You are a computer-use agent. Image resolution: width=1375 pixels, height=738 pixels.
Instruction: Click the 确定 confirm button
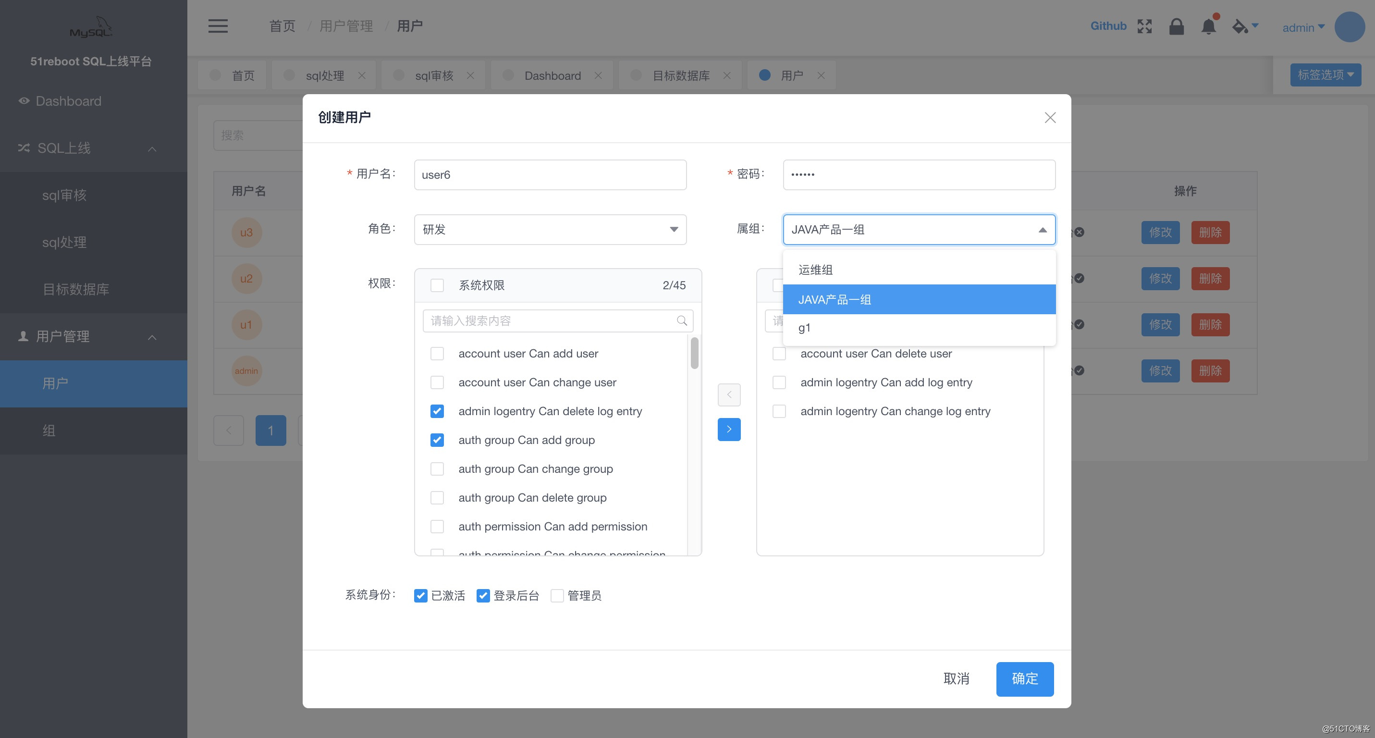point(1025,679)
